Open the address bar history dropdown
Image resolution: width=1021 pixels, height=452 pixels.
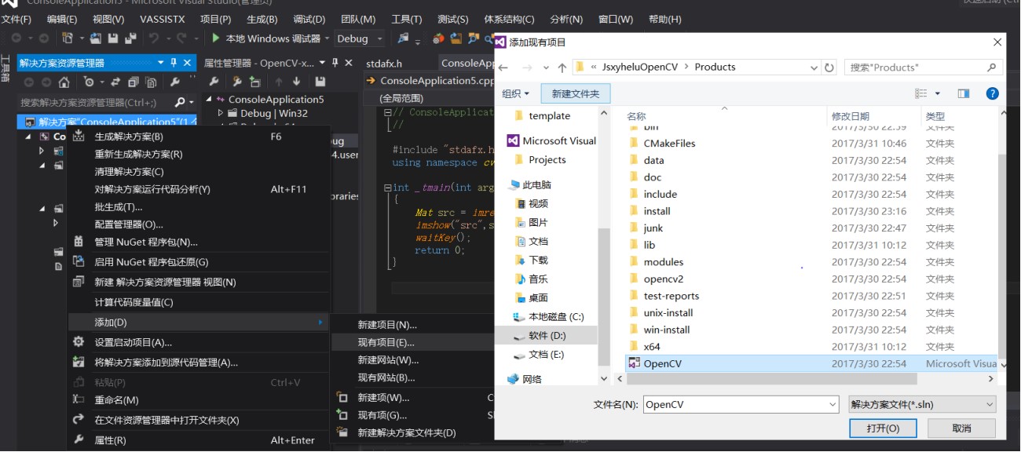[x=814, y=67]
